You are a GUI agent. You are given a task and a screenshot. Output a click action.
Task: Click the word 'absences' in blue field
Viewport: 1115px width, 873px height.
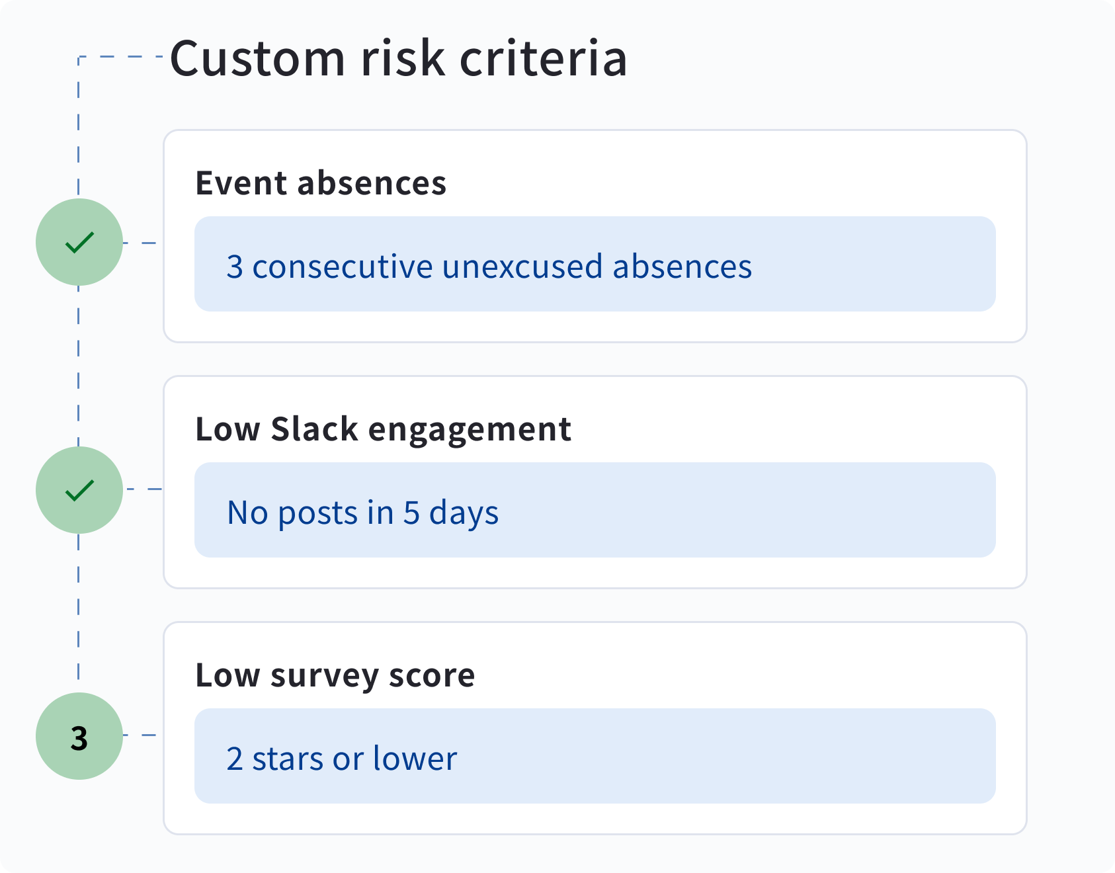tap(682, 267)
